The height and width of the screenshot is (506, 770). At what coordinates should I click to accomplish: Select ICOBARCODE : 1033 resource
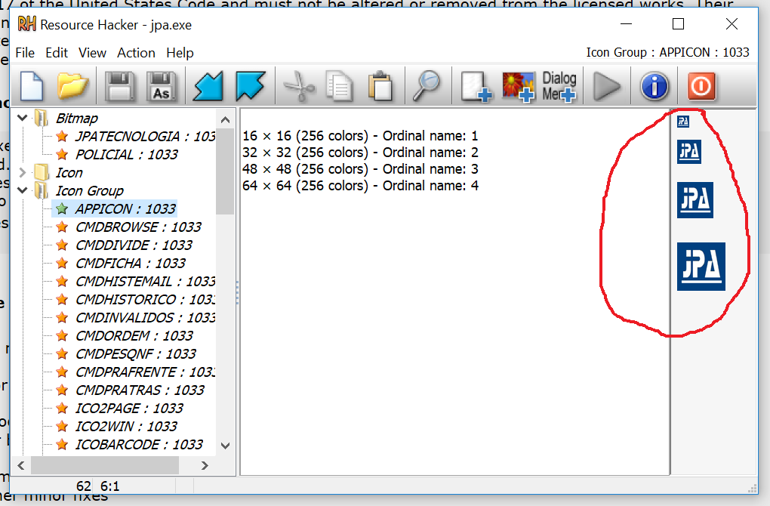(x=139, y=446)
